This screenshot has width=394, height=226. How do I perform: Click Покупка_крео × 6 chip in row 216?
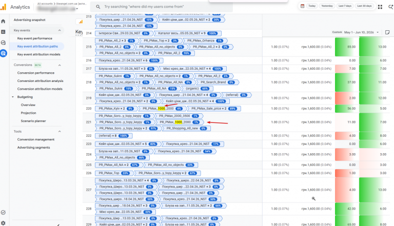(129, 60)
